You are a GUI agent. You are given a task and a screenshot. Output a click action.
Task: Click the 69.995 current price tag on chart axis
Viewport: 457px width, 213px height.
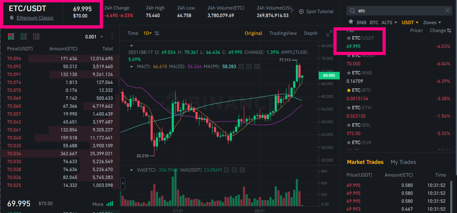point(329,76)
